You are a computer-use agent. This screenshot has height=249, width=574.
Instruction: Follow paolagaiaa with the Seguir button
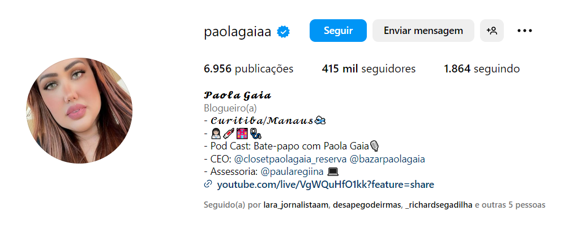pyautogui.click(x=338, y=31)
